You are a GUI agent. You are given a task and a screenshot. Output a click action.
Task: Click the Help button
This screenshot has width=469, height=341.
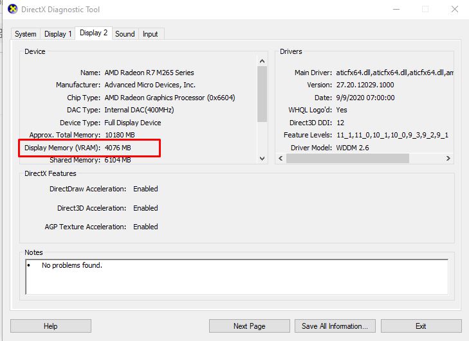[51, 326]
